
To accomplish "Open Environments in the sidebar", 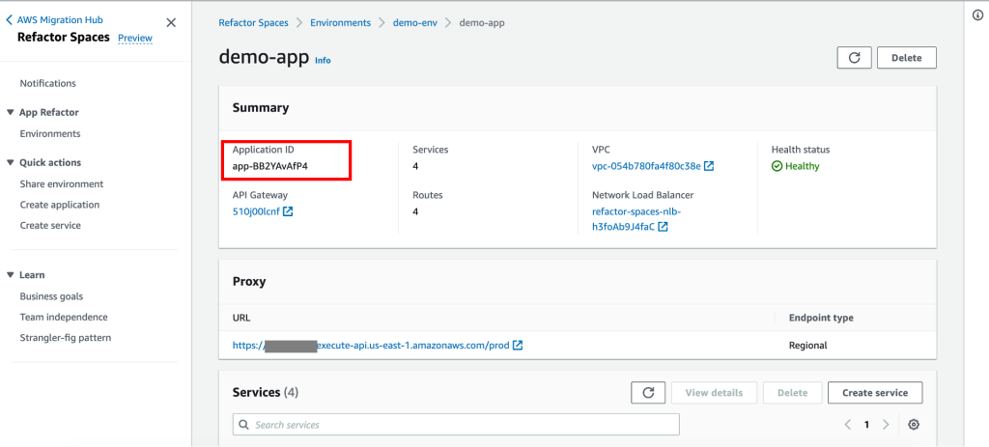I will point(50,133).
